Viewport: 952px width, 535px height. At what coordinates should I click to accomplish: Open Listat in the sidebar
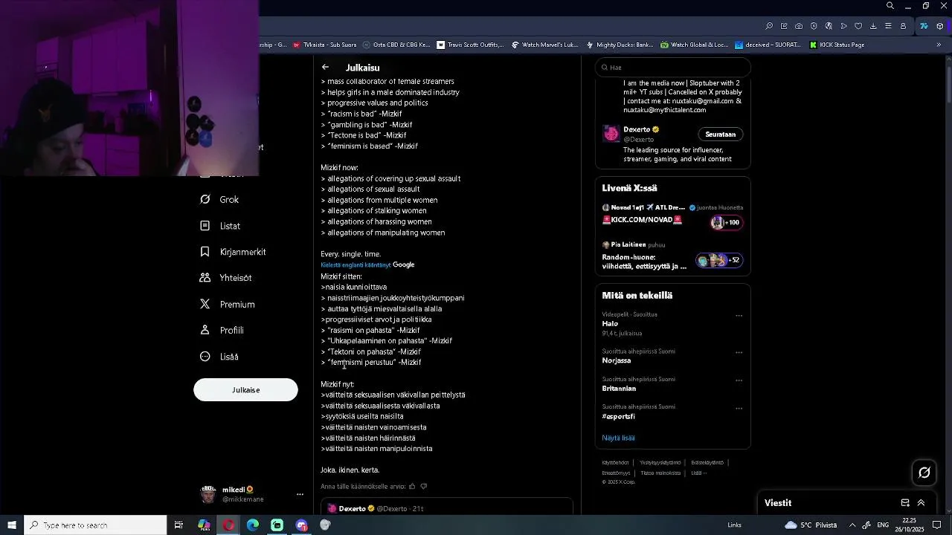(220, 226)
